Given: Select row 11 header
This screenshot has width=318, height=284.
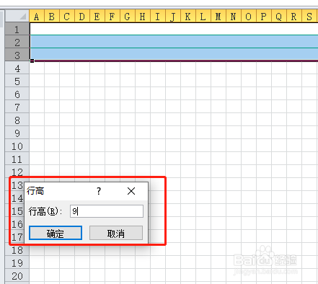Looking at the screenshot, I should coord(17,159).
